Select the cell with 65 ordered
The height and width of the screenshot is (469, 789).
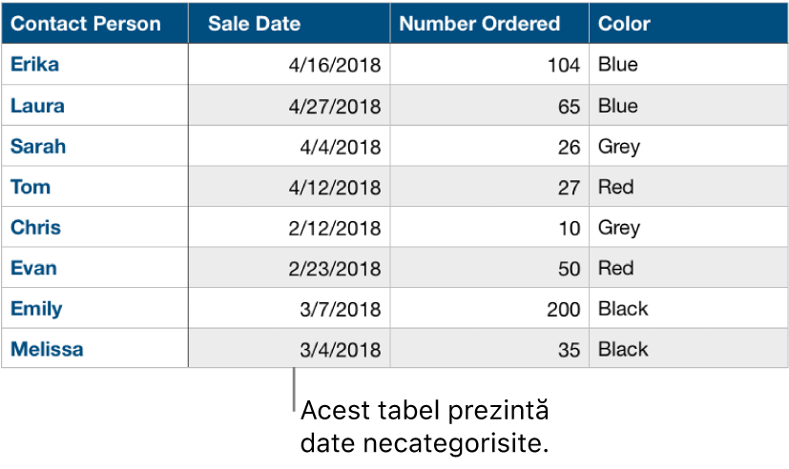(569, 107)
